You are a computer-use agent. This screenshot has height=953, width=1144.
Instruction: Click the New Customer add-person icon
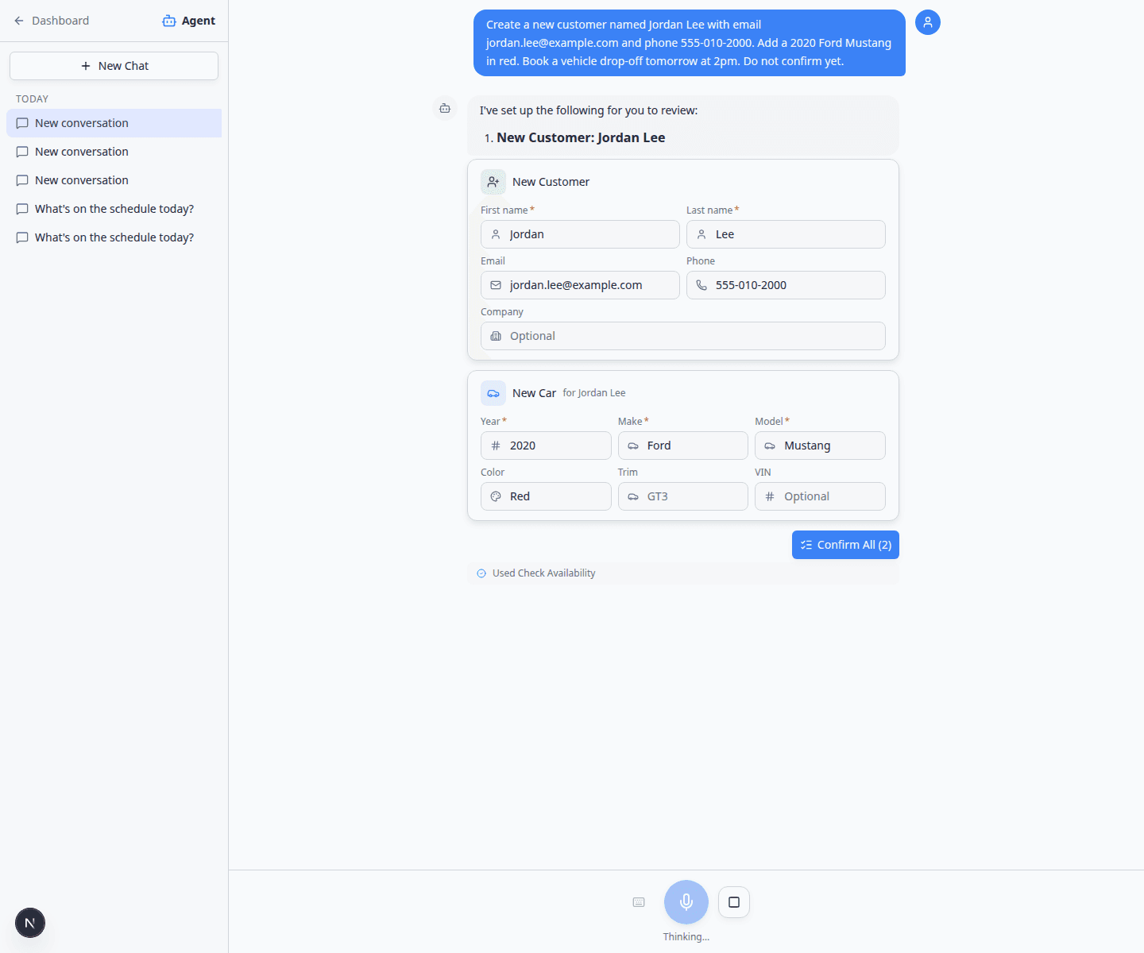(x=493, y=182)
